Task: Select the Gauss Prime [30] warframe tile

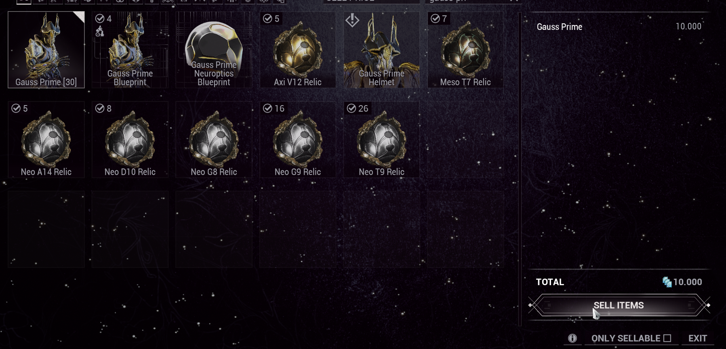Action: [46, 50]
